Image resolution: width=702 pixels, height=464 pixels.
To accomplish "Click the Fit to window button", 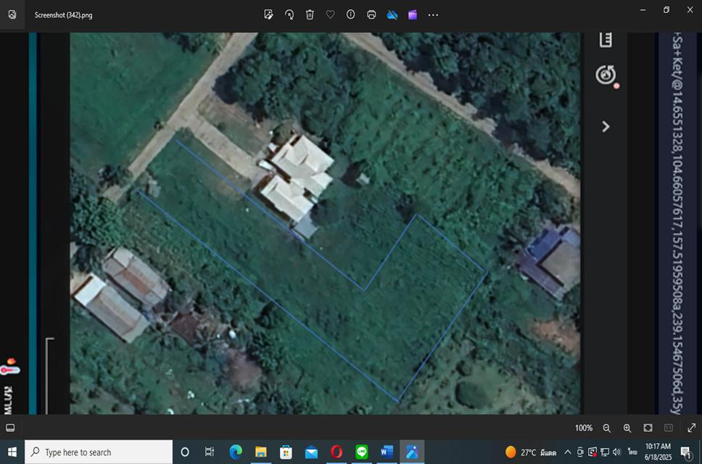I will [x=648, y=428].
